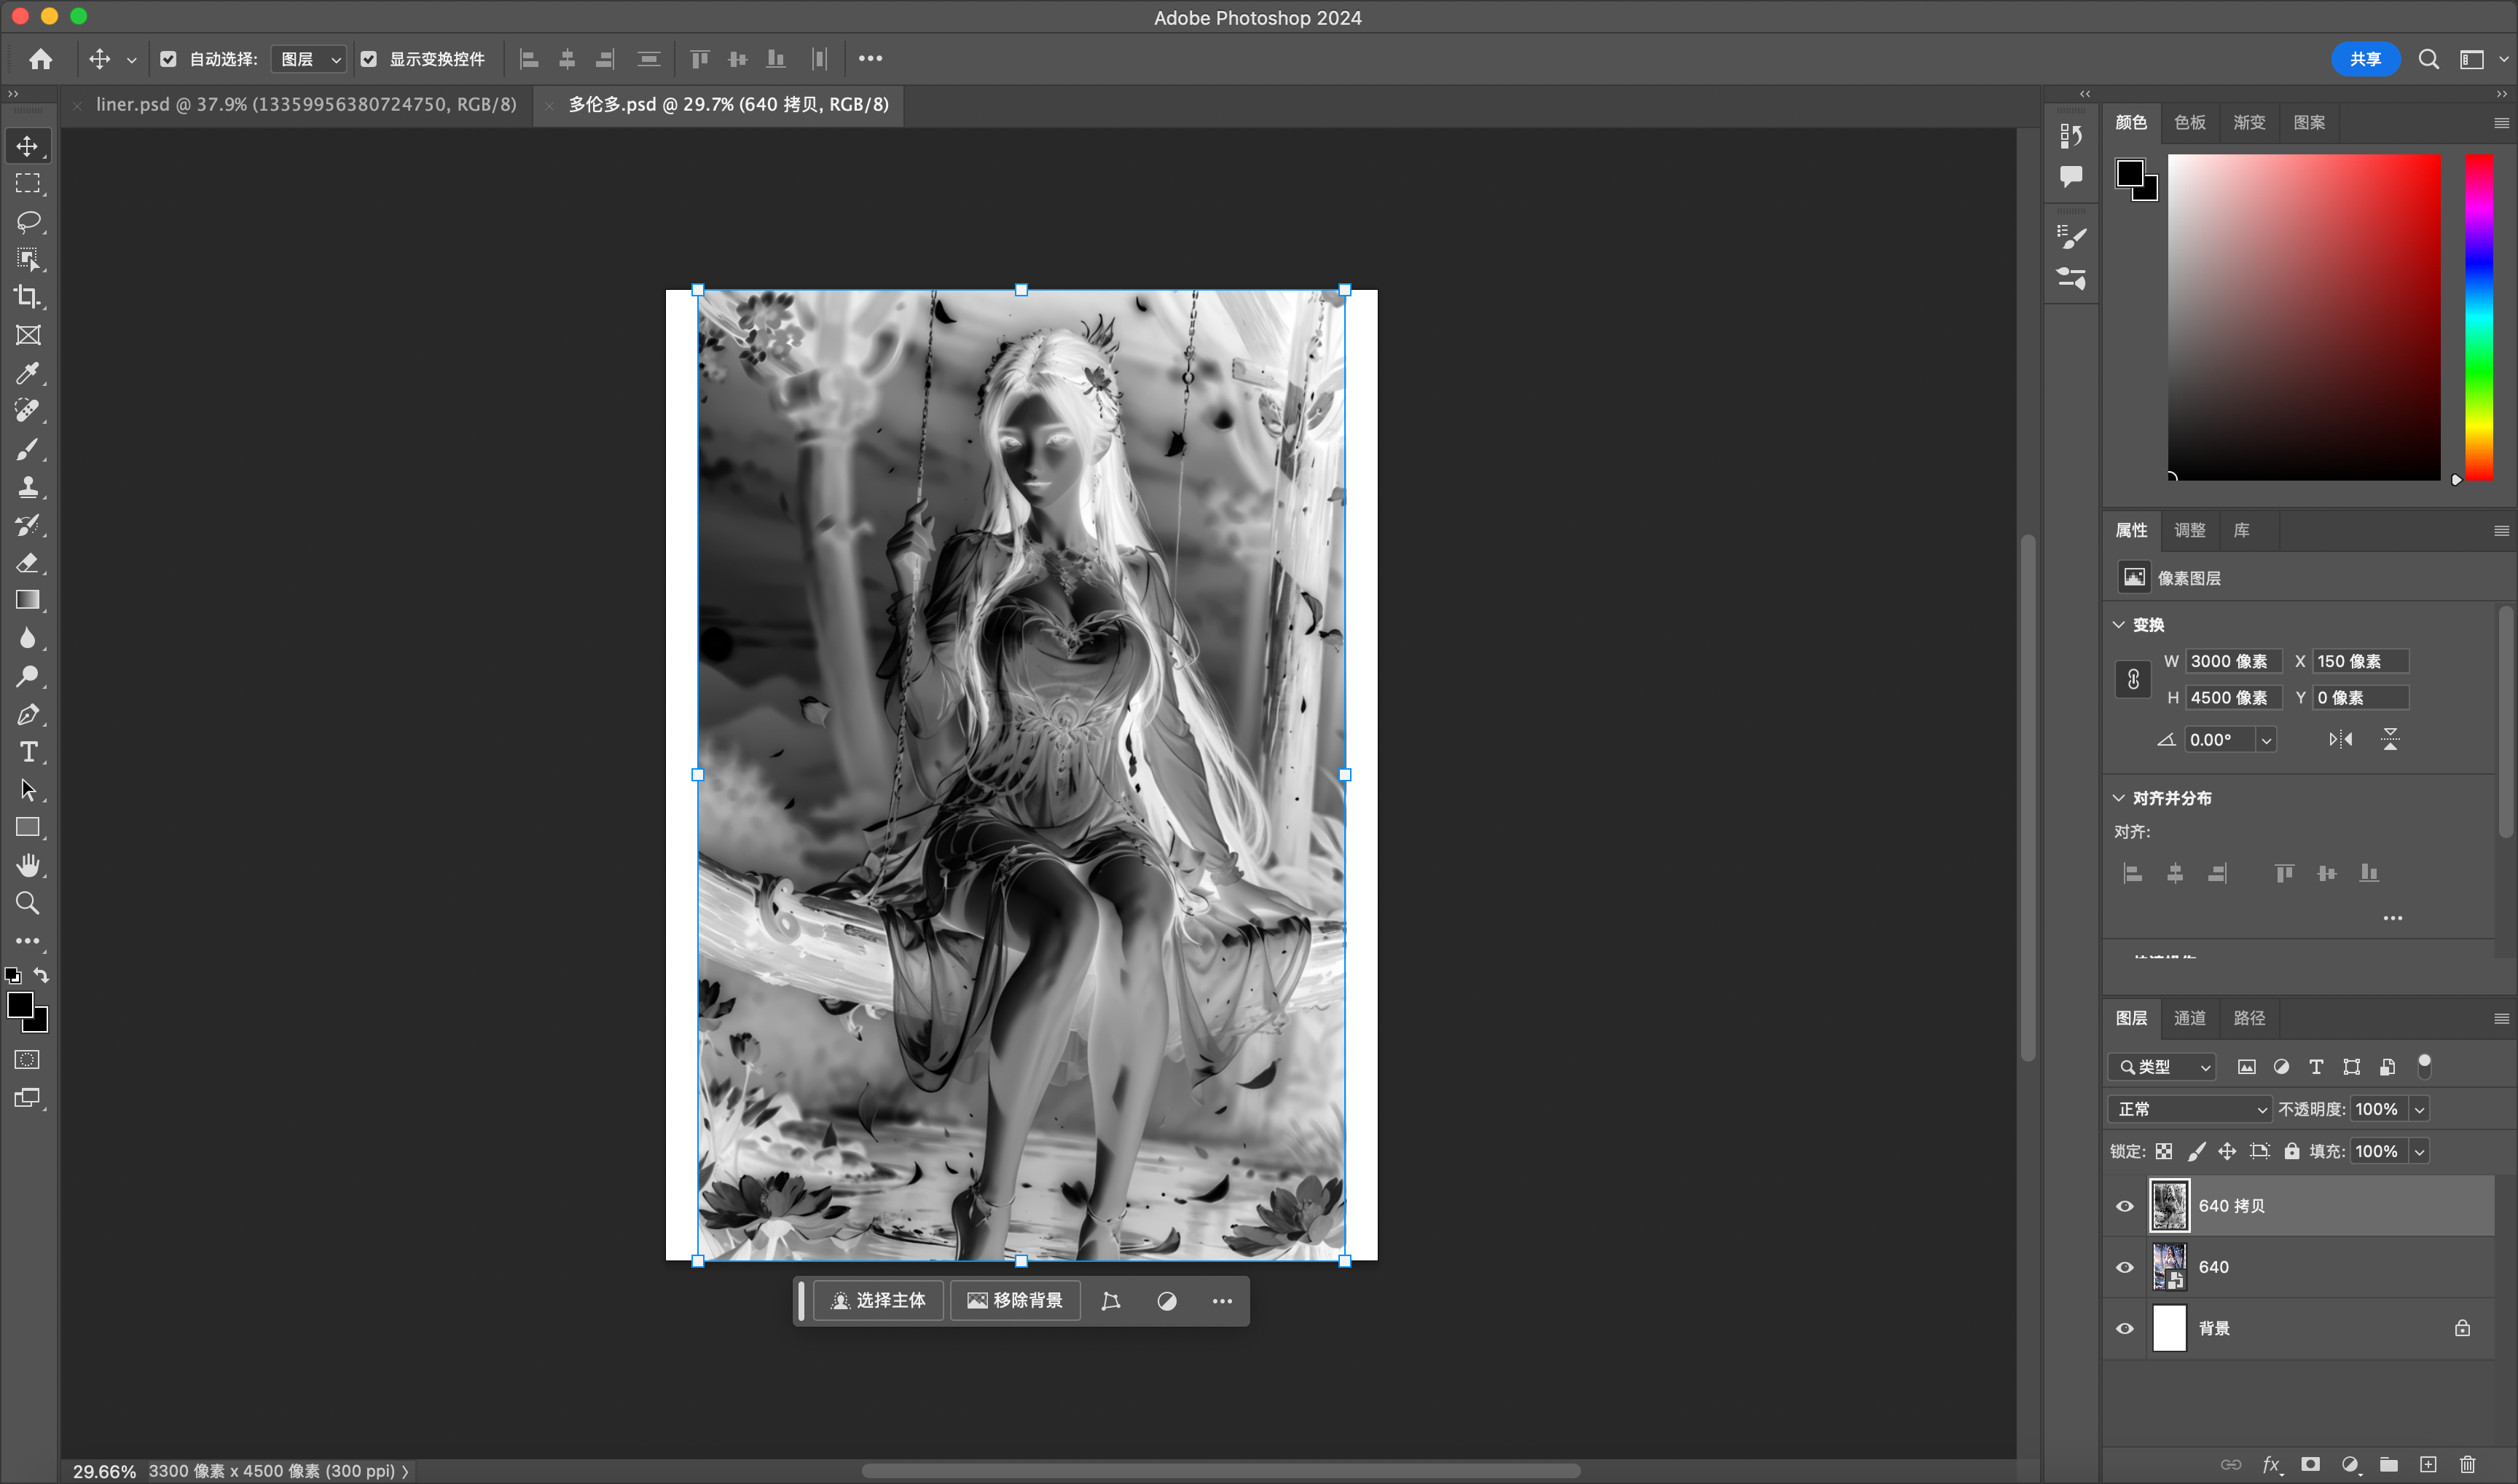Click the 选择主体 button
The height and width of the screenshot is (1484, 2518).
[x=879, y=1301]
